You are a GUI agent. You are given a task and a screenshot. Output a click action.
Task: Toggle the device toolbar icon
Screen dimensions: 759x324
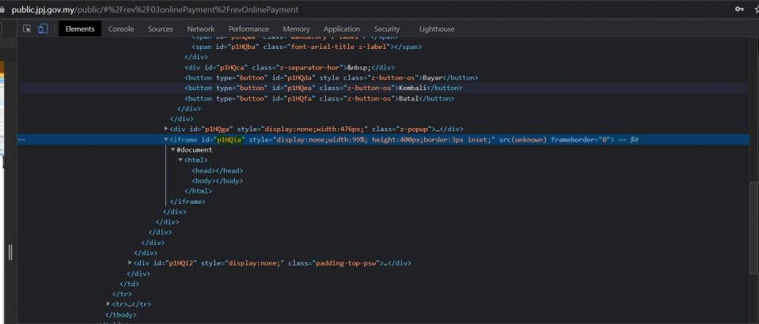[x=43, y=29]
